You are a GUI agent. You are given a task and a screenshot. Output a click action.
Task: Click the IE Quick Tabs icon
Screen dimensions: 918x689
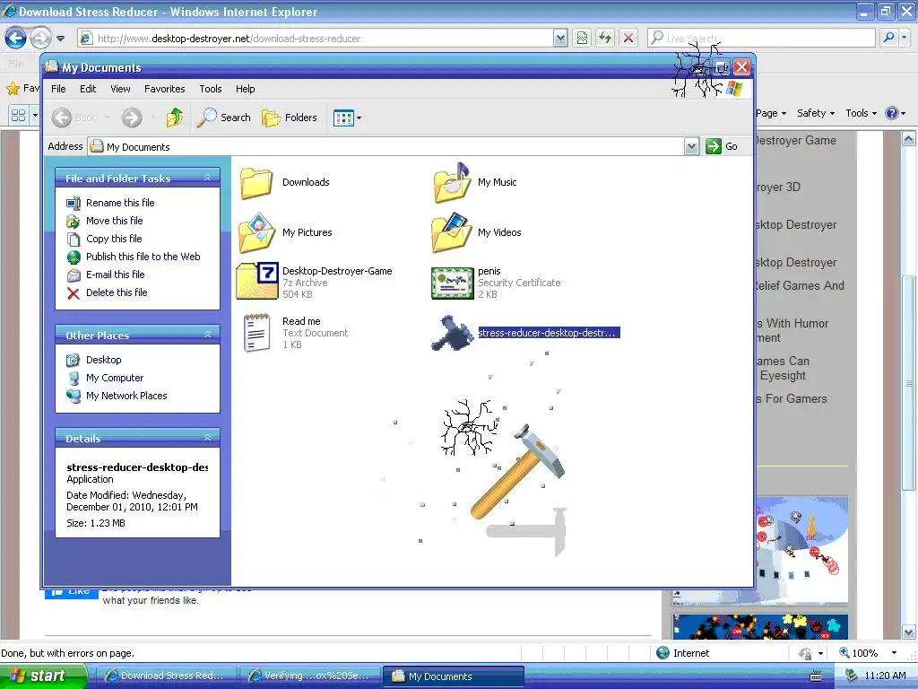tap(18, 115)
